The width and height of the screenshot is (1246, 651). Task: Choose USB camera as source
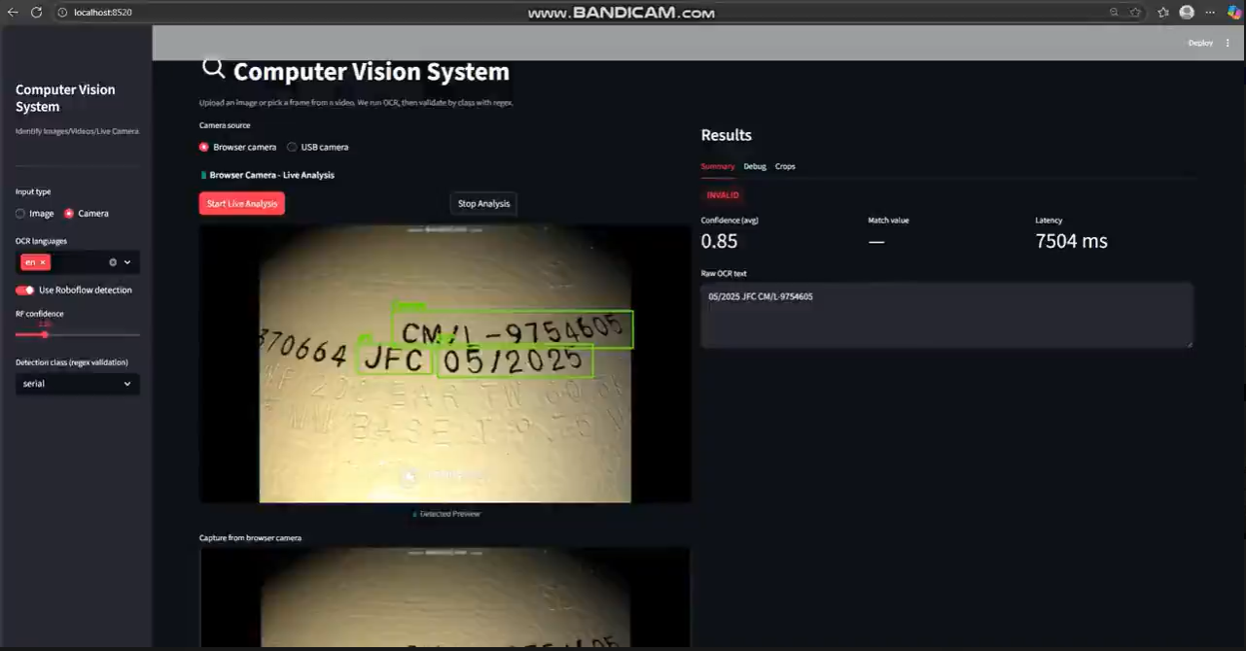[293, 148]
